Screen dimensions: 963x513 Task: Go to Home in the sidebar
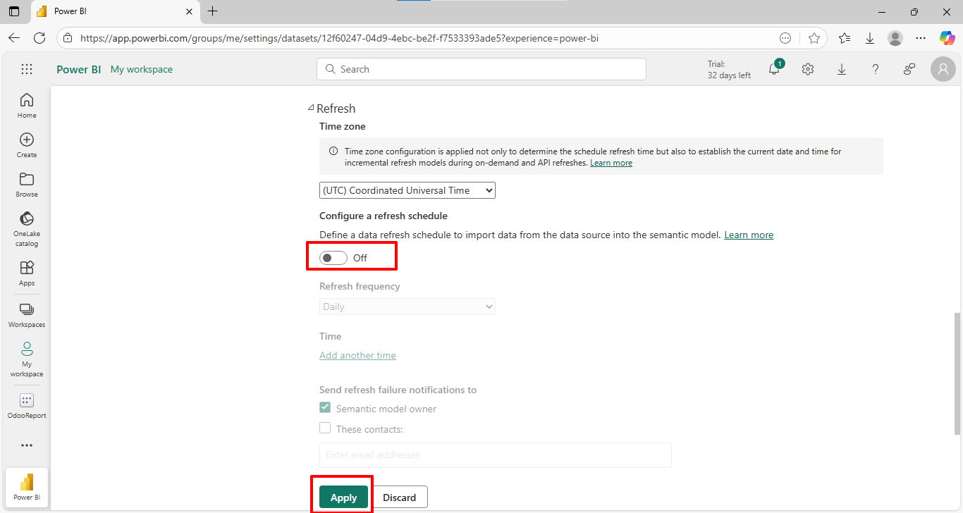click(27, 105)
